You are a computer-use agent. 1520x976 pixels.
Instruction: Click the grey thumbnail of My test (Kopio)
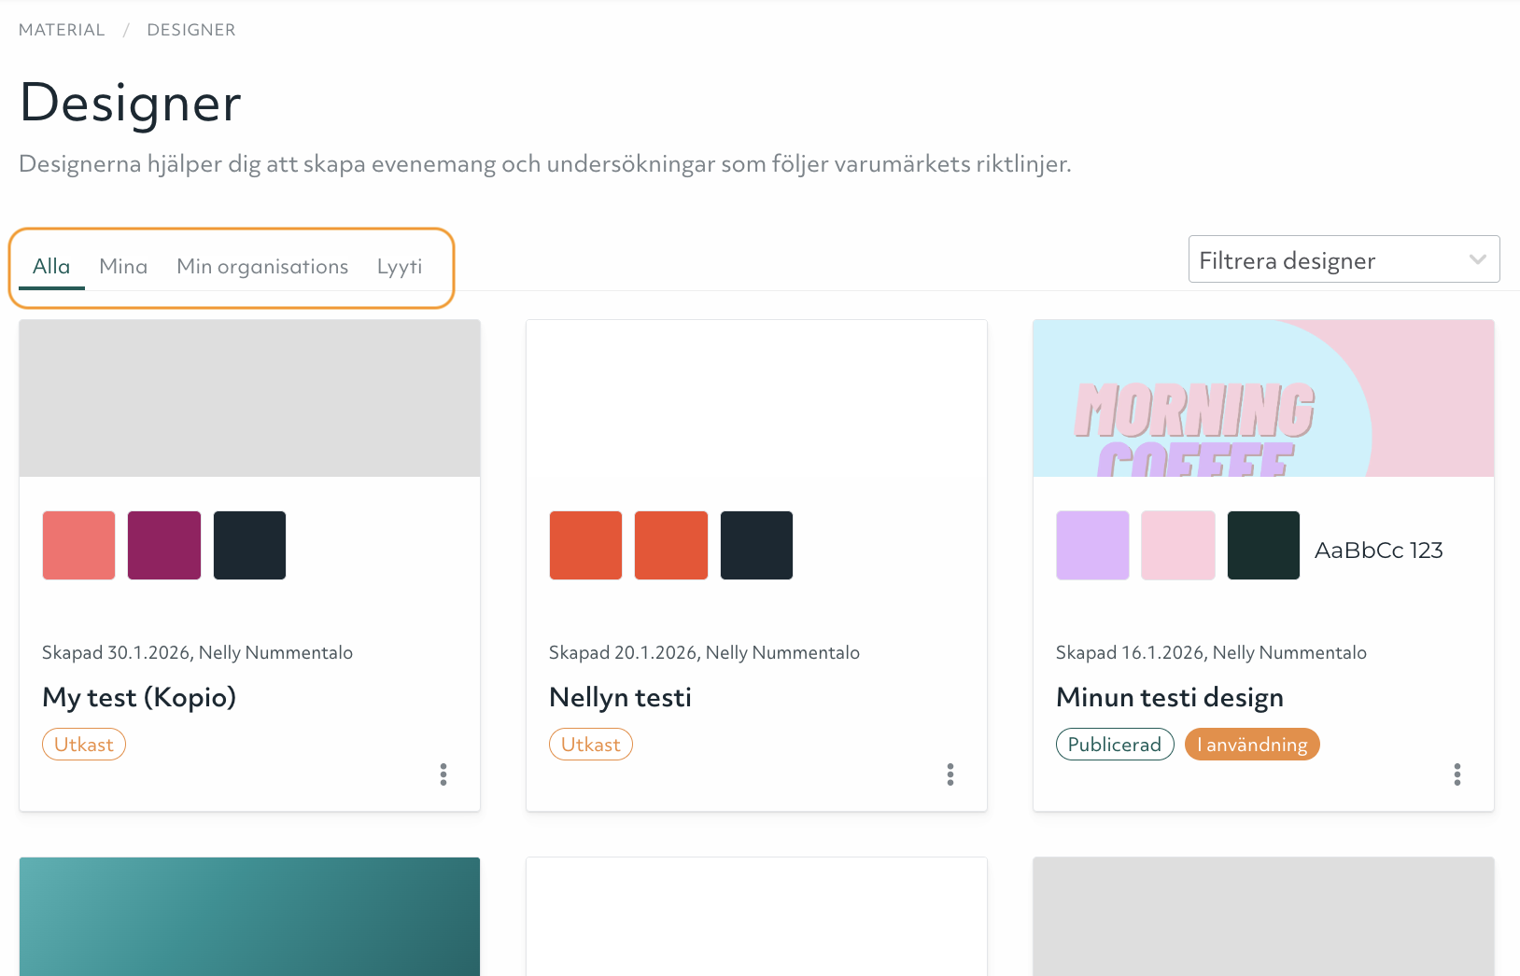249,399
